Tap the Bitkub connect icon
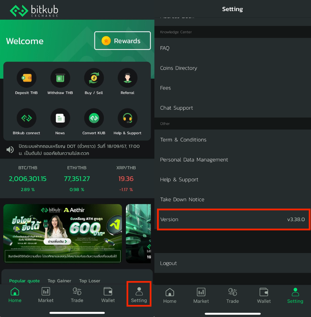The image size is (311, 317). pyautogui.click(x=27, y=118)
